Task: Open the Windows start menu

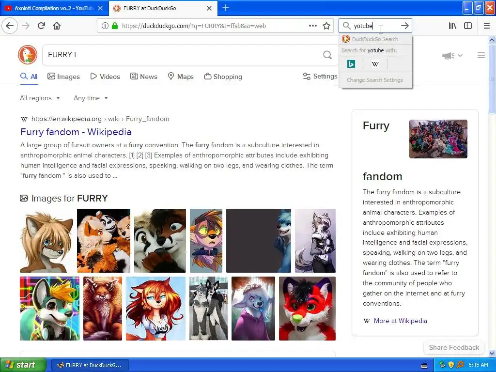Action: coord(23,365)
